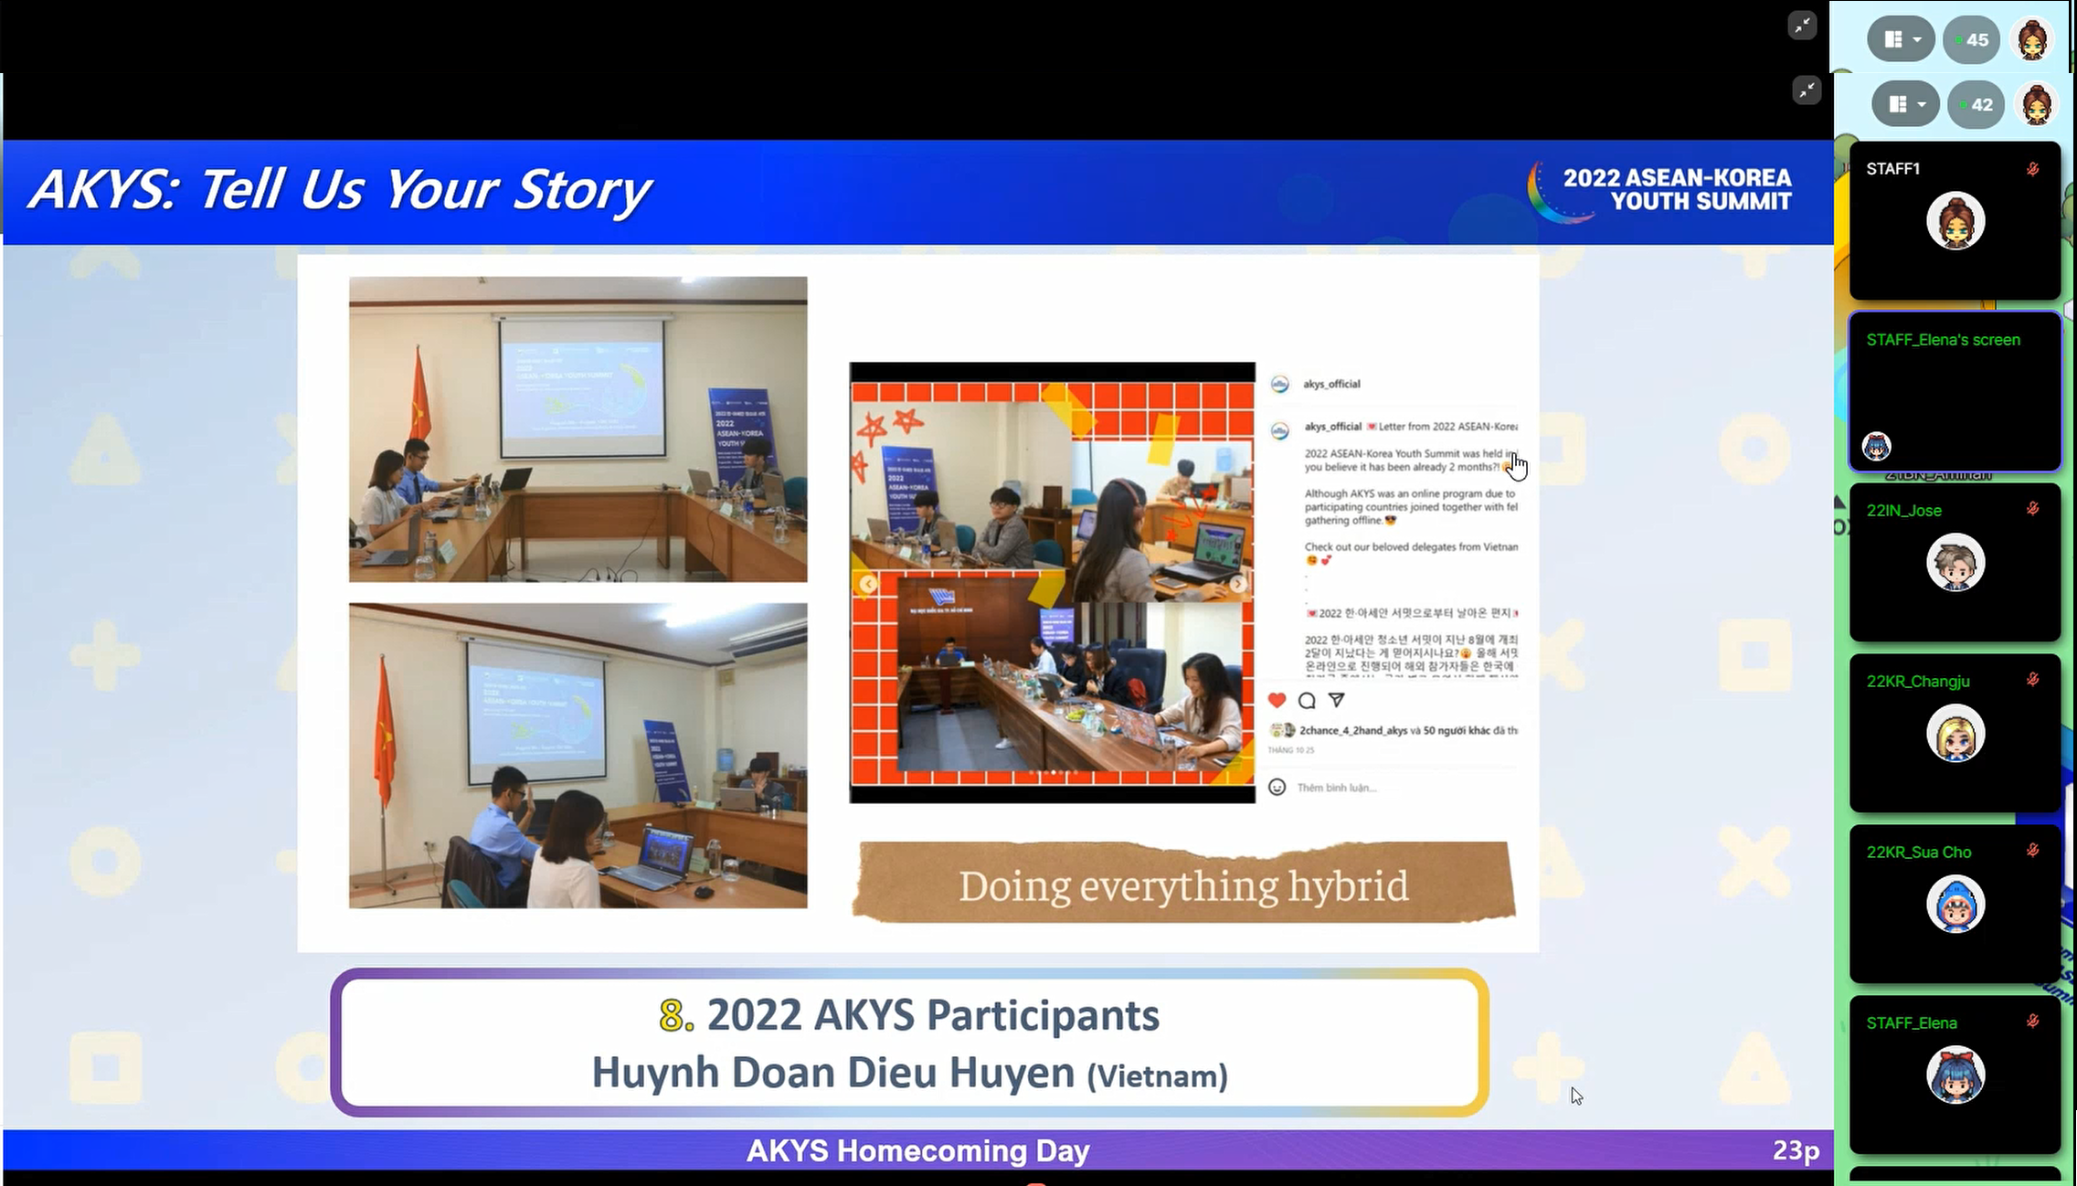Click the muted mic icon on 22KR_Sua Cho

pos(2032,851)
